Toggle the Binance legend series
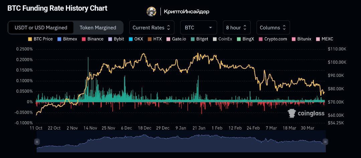 [x=92, y=39]
